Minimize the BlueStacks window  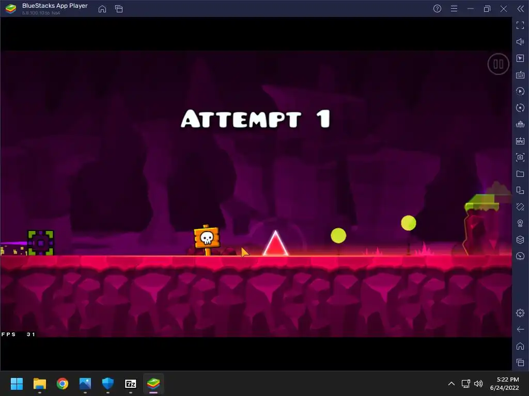[x=471, y=9]
